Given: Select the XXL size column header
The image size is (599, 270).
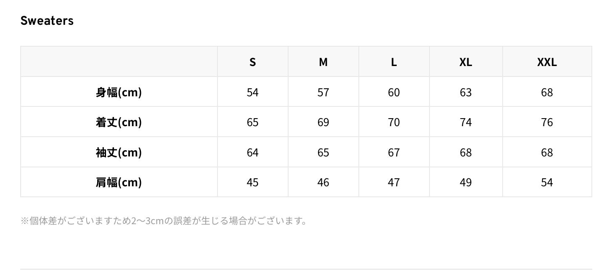Looking at the screenshot, I should click(x=547, y=62).
